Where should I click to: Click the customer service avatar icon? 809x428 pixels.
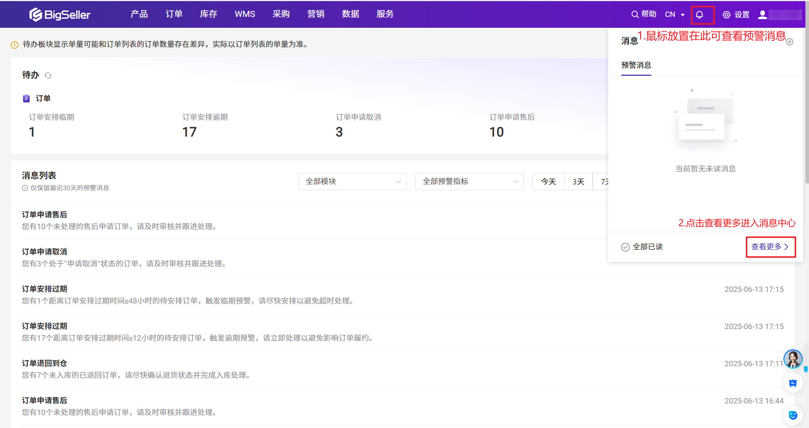(x=793, y=359)
